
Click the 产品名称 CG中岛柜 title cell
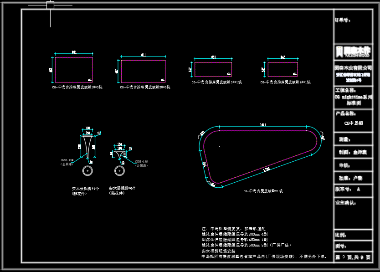coord(353,119)
